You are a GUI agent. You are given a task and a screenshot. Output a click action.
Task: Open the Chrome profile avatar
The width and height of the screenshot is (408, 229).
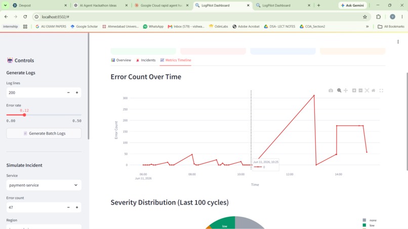click(x=392, y=17)
